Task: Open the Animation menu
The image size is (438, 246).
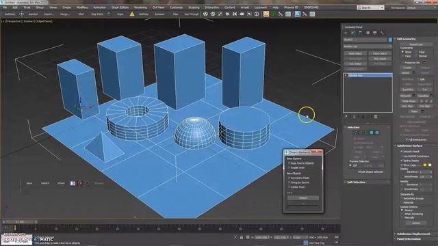Action: tap(99, 8)
